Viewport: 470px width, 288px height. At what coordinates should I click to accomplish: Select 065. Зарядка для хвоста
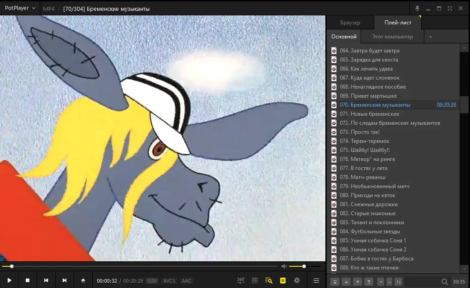click(x=394, y=60)
